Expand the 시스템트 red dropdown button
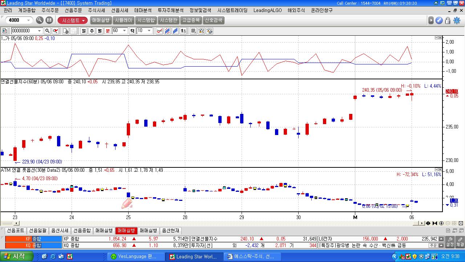 [x=73, y=20]
